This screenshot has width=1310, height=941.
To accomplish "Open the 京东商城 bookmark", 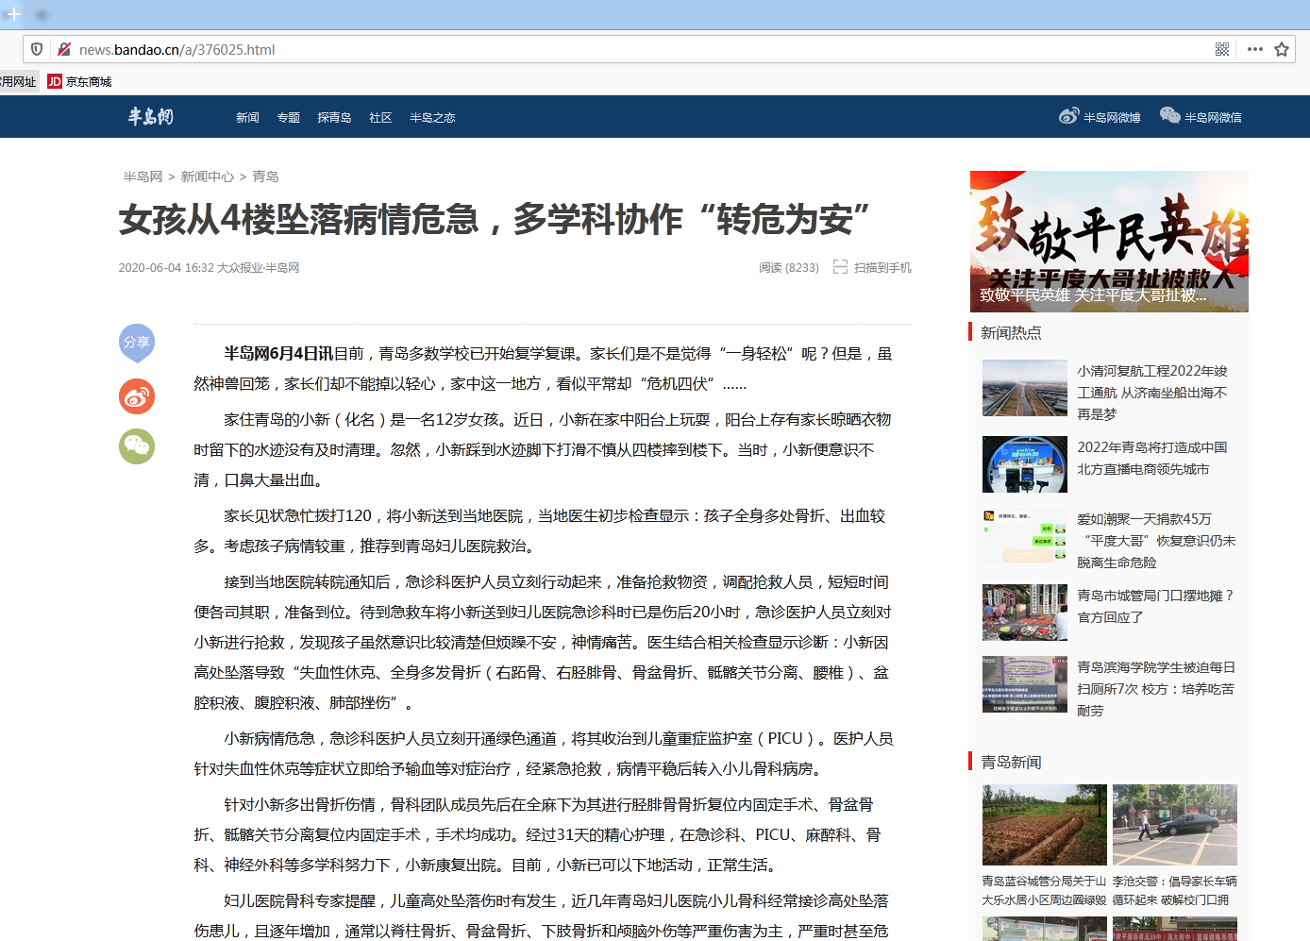I will pyautogui.click(x=80, y=82).
